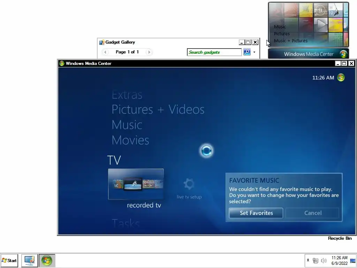Select Music + Pictures in gadget
The image size is (357, 268).
[x=290, y=40]
